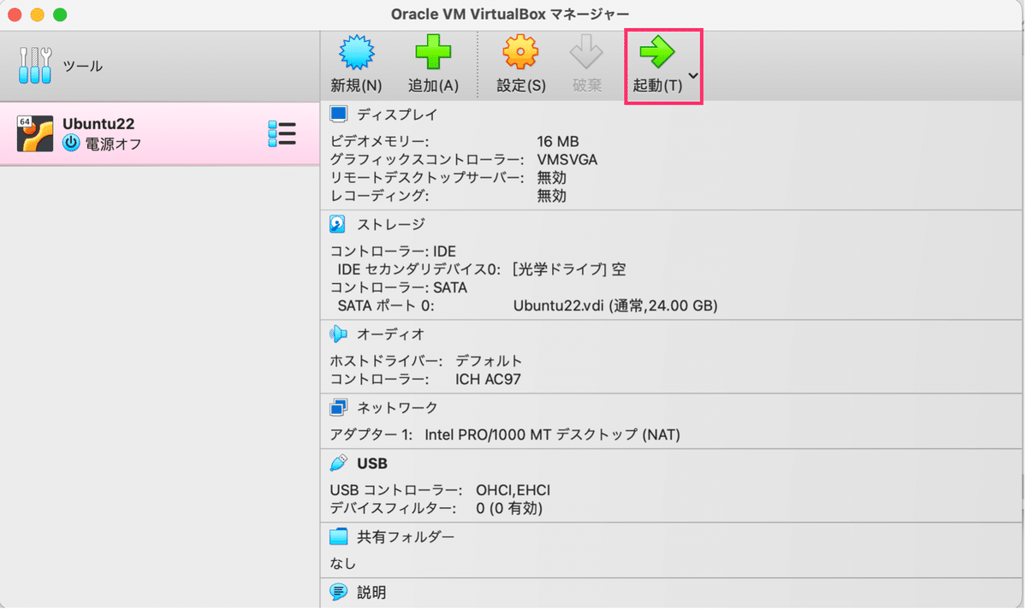
Task: Click the ストレージ disk icon
Action: tap(338, 224)
